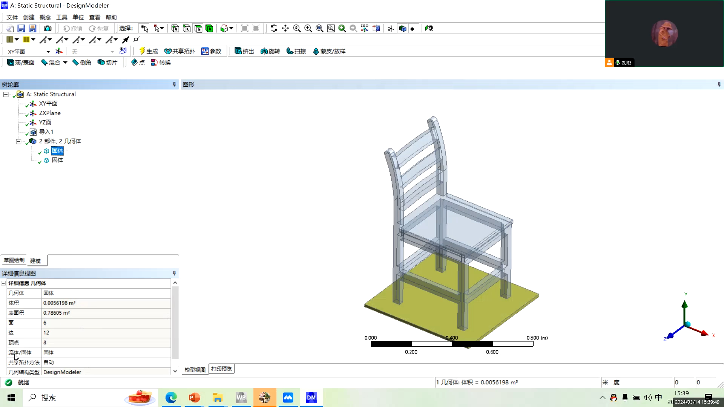Image resolution: width=724 pixels, height=407 pixels.
Task: Collapse the A: Static Structural tree node
Action: coord(6,95)
